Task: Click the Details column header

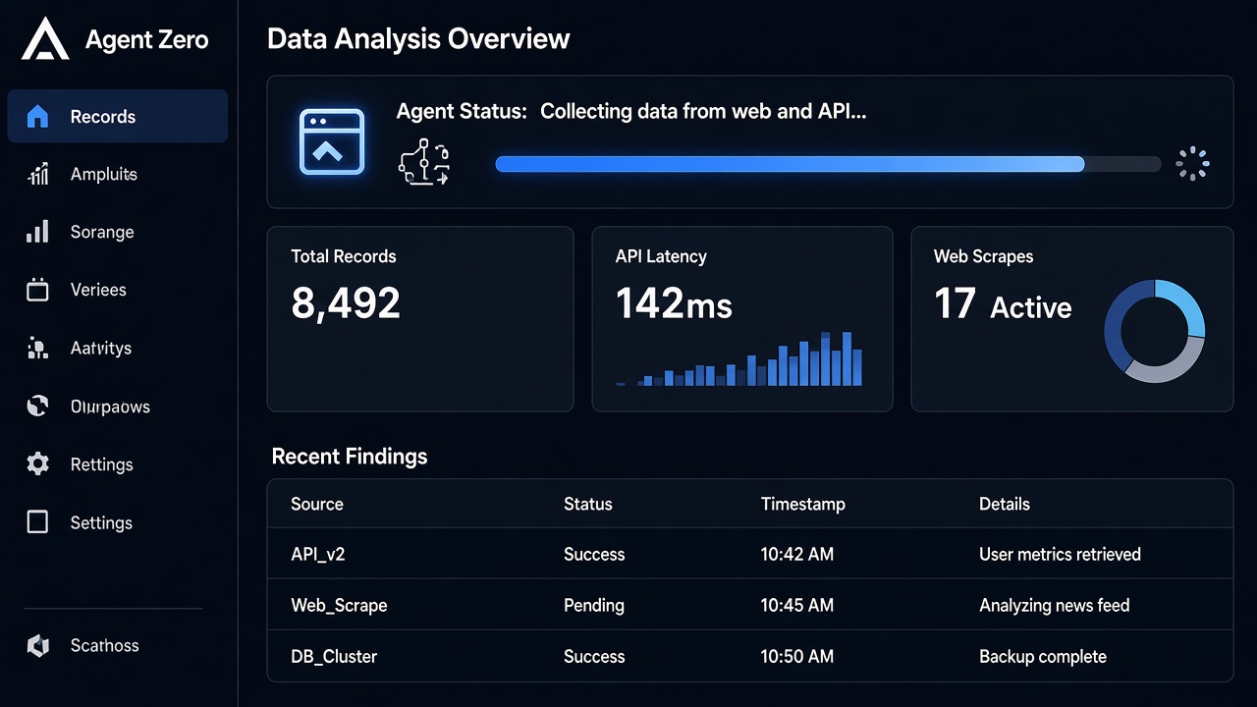Action: pyautogui.click(x=1005, y=504)
